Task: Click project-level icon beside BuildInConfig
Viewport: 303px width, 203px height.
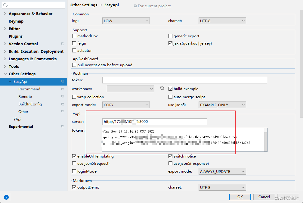Action: [63, 104]
